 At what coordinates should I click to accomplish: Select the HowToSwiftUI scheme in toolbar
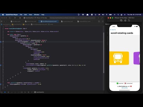[x=28, y=18]
